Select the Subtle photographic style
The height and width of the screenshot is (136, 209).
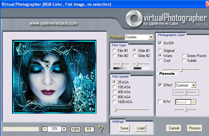pyautogui.click(x=184, y=60)
